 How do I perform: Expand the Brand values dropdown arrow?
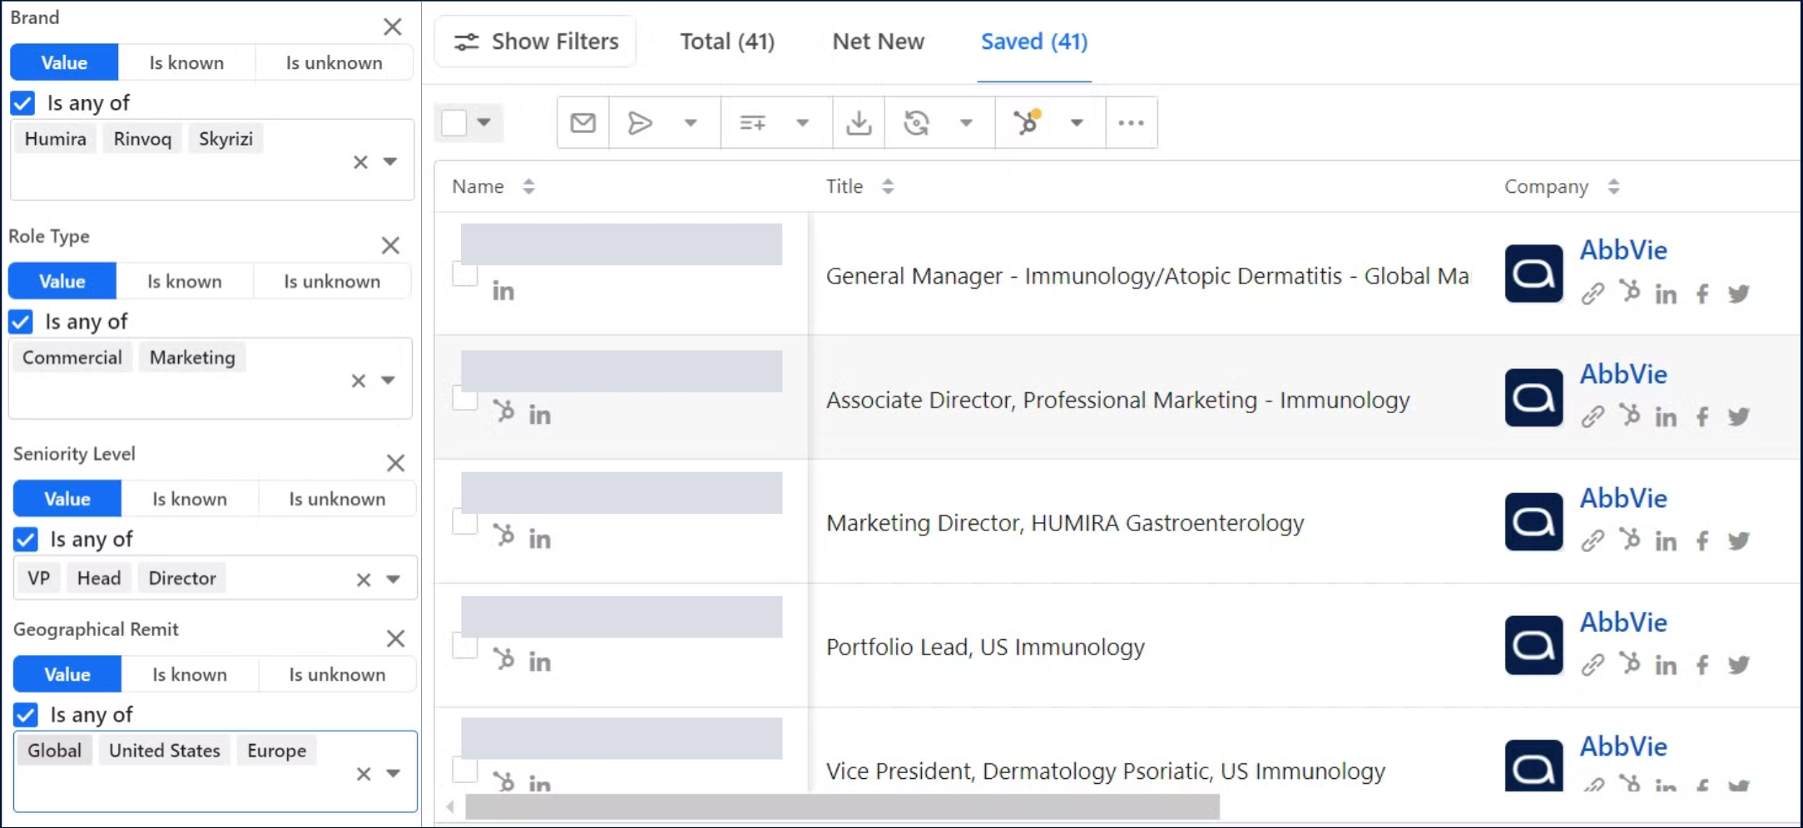click(392, 162)
